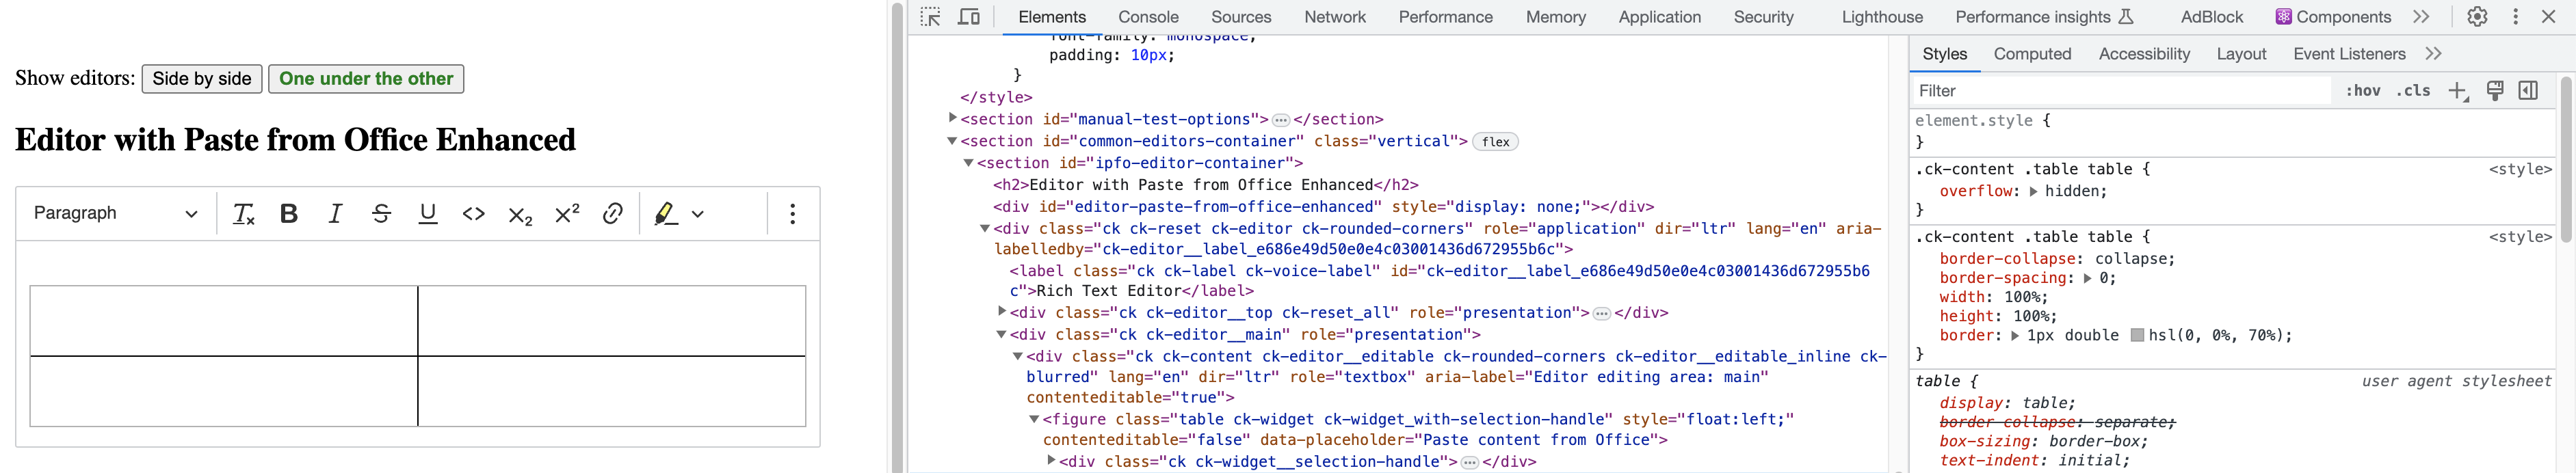Select the Italic formatting icon

coord(335,213)
